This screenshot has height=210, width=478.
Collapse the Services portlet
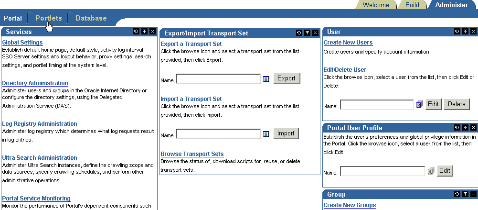tap(144, 32)
